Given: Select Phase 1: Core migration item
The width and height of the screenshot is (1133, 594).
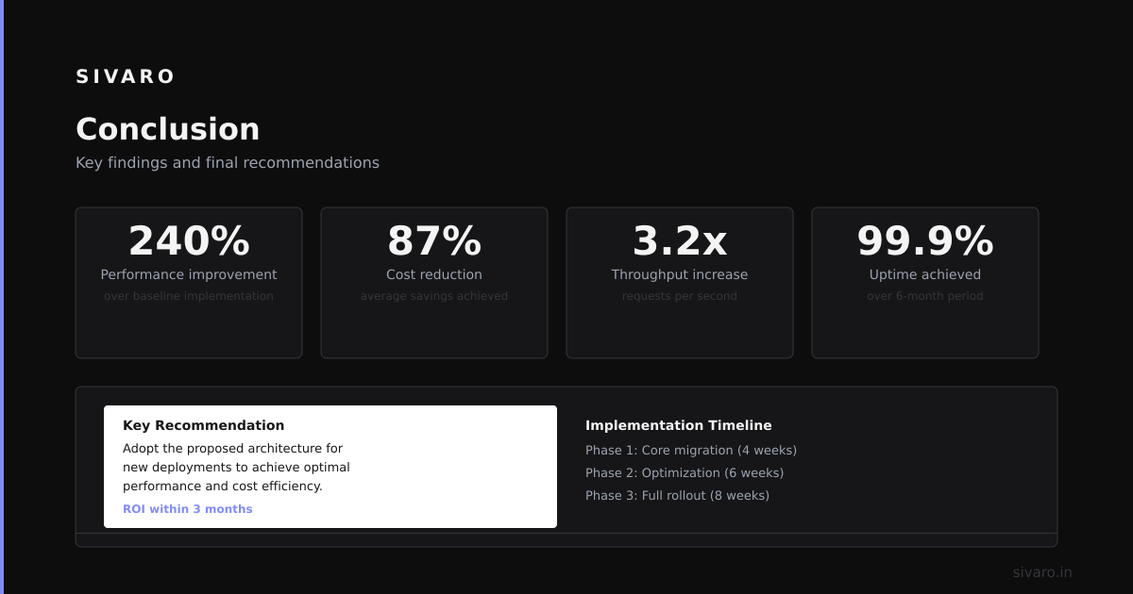Looking at the screenshot, I should 691,451.
